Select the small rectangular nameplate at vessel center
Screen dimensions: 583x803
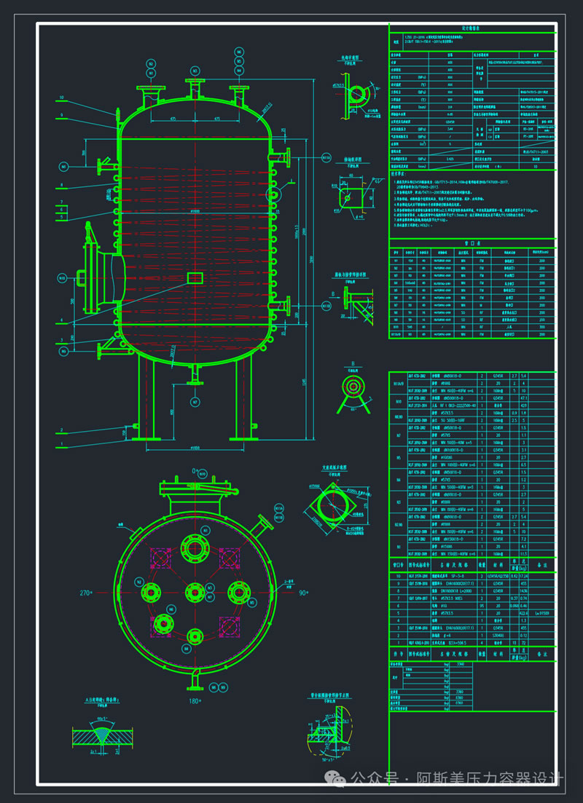coord(195,277)
